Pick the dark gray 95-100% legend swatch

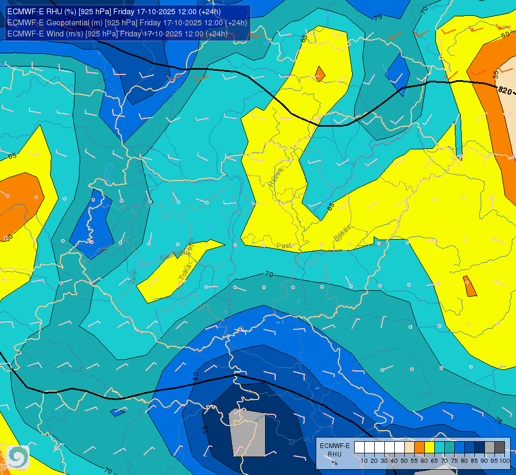tap(500, 448)
